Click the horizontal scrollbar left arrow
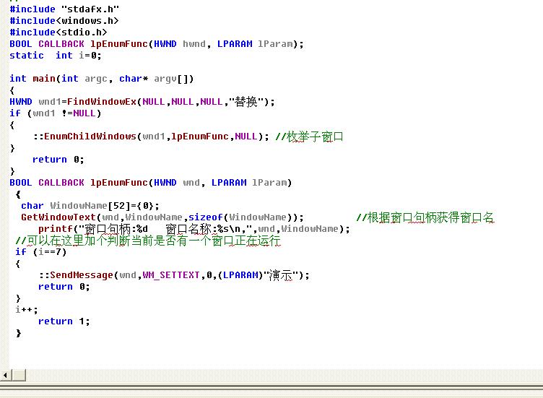 point(6,375)
